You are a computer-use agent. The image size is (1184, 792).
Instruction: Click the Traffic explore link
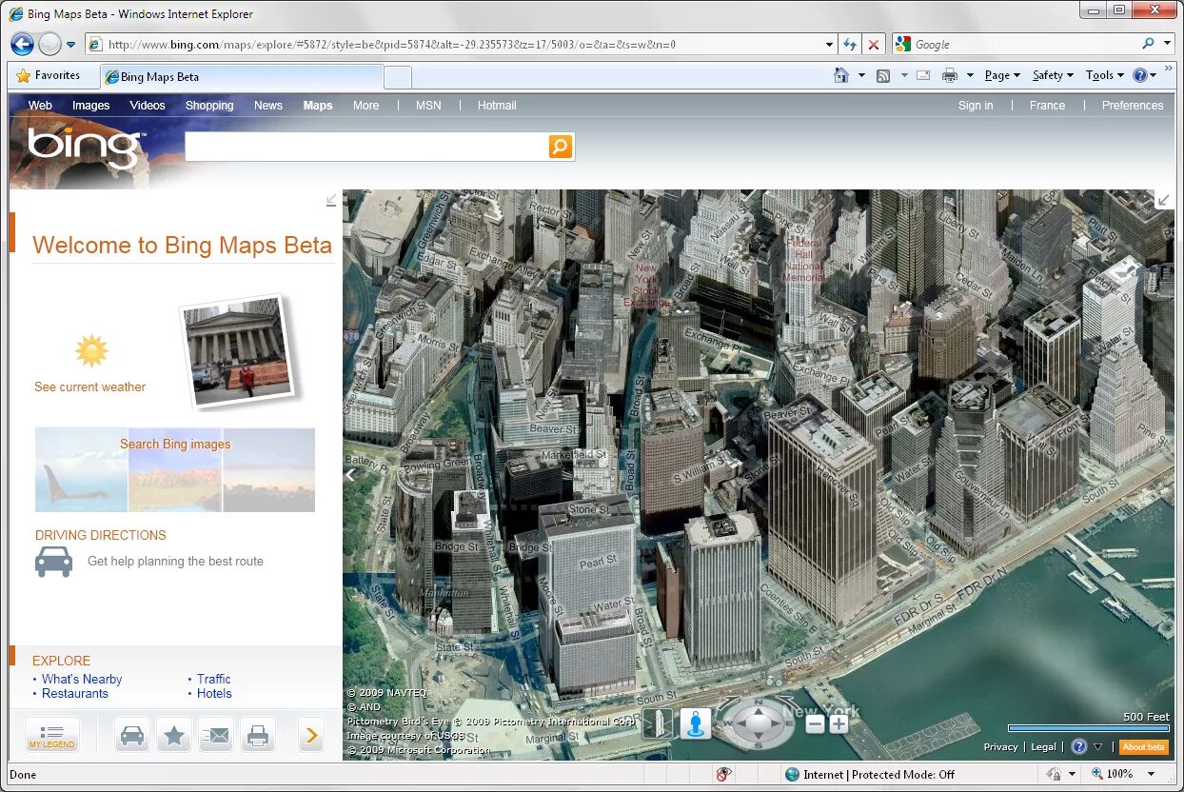(x=214, y=679)
